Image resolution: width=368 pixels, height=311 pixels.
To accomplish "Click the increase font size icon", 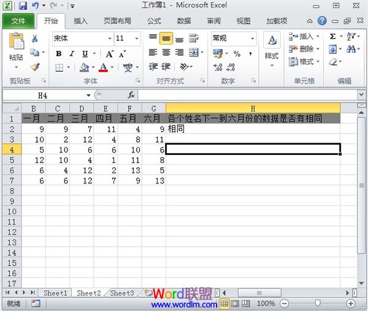I will (108, 54).
